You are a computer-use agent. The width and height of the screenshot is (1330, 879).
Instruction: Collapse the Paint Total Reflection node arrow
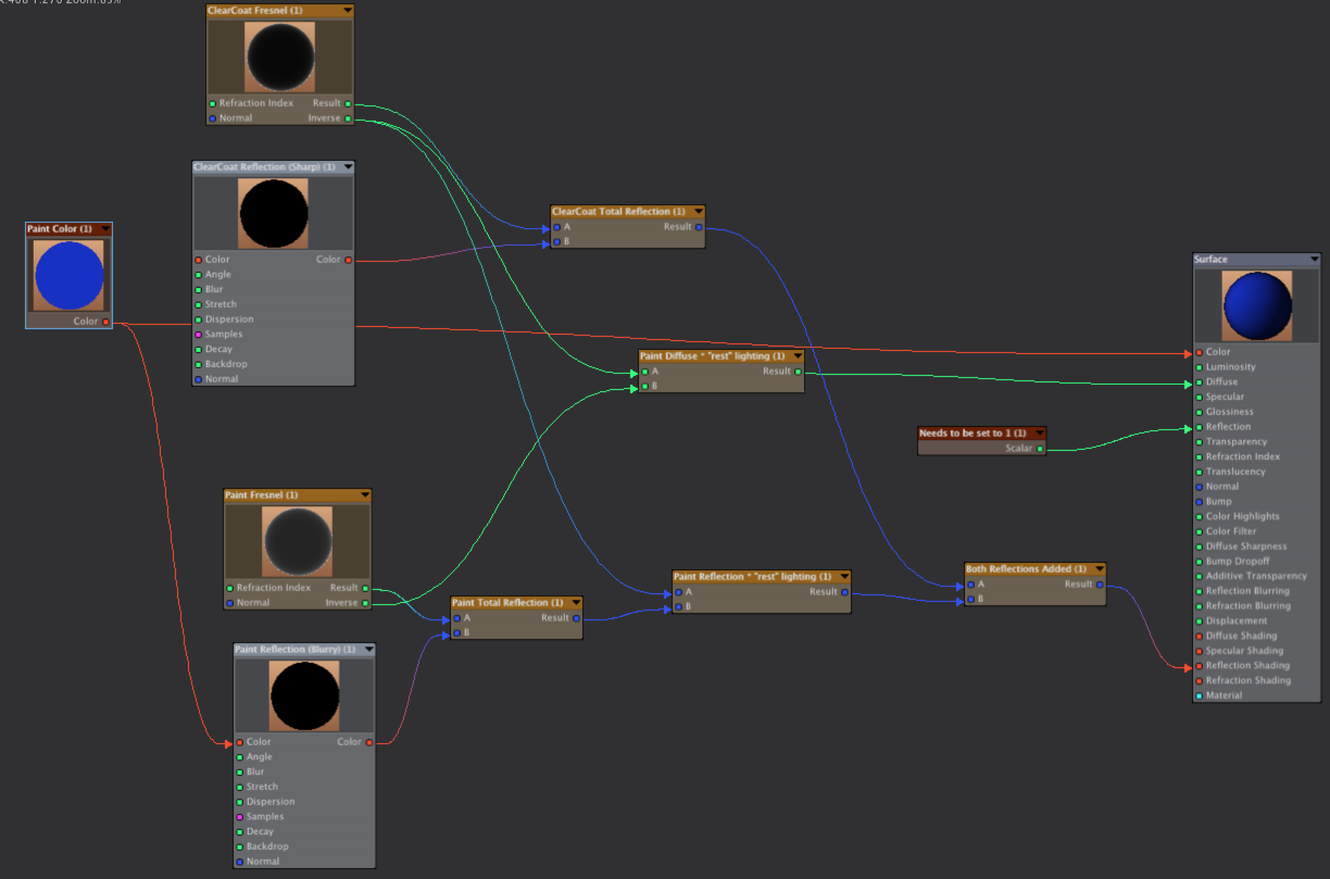(575, 602)
